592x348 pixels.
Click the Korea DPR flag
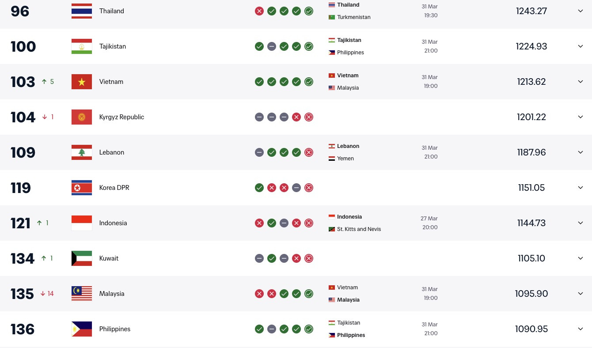point(82,188)
